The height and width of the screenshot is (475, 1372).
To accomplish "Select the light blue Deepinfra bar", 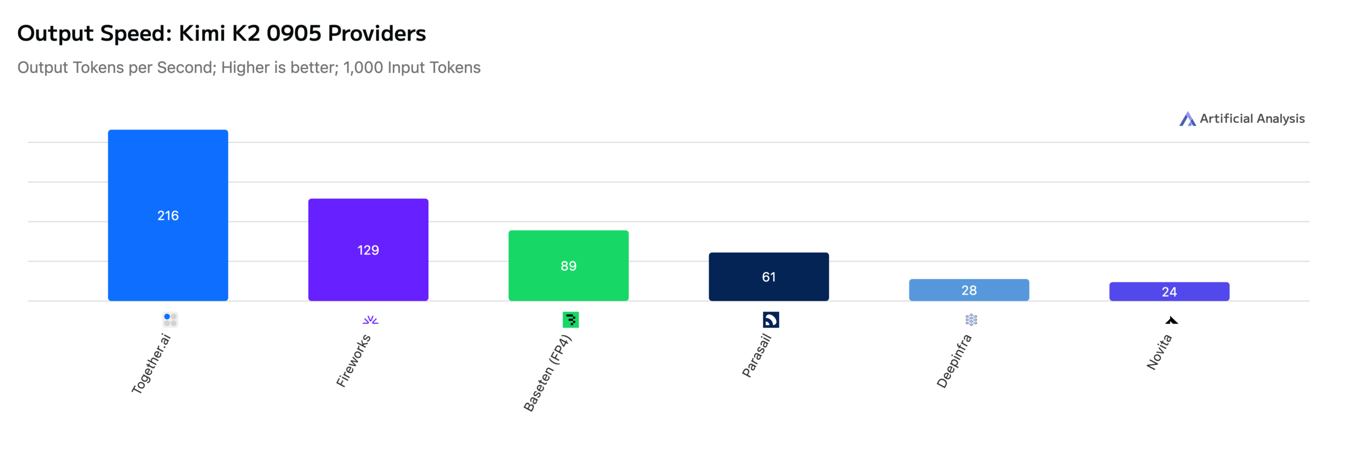I will point(969,290).
